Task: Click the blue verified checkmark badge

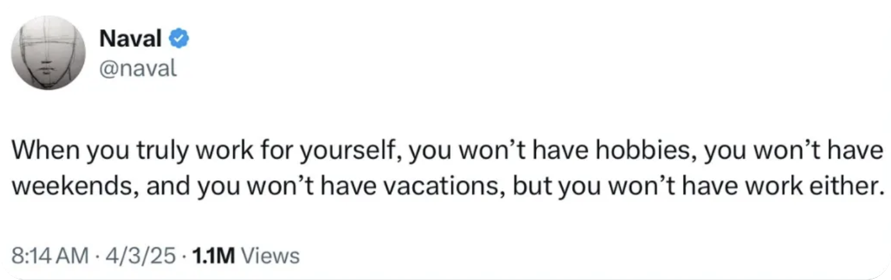Action: click(x=179, y=39)
